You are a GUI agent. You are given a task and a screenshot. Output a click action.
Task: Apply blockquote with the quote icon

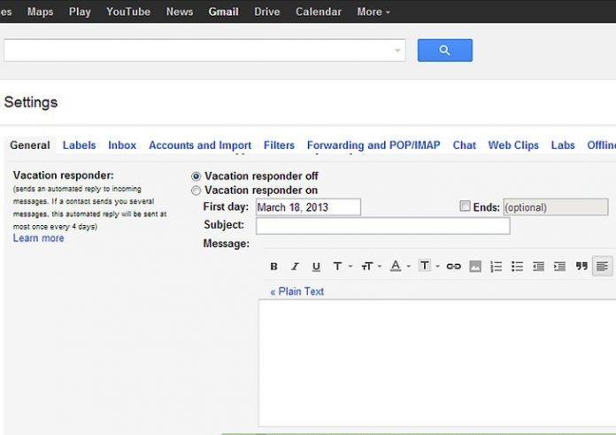click(581, 267)
